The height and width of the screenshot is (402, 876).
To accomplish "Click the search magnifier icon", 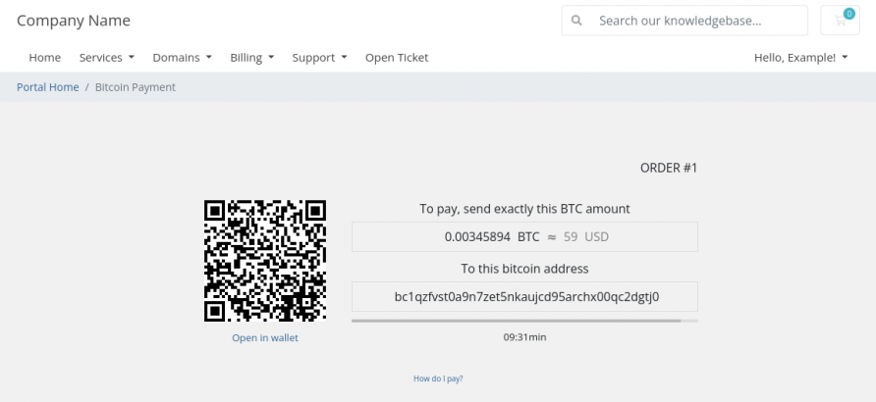I will click(x=576, y=21).
